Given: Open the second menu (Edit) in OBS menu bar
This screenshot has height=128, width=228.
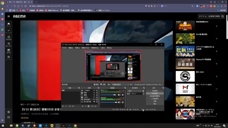Looking at the screenshot, I should [71, 48].
